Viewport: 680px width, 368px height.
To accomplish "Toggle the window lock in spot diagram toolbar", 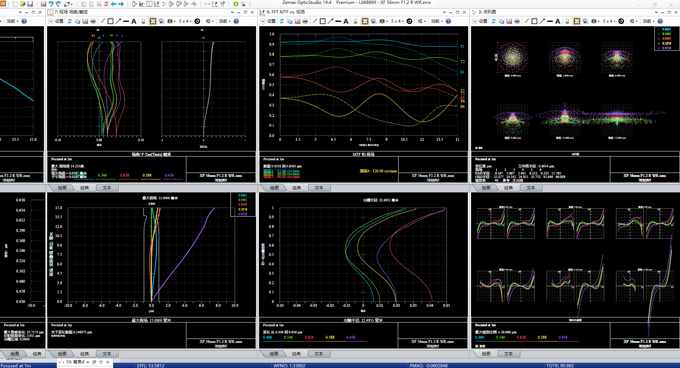I will click(x=567, y=21).
